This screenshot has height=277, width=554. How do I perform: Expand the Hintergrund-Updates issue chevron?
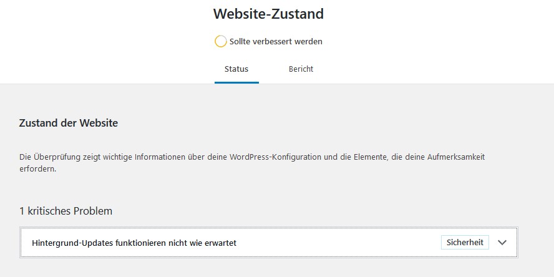click(503, 243)
